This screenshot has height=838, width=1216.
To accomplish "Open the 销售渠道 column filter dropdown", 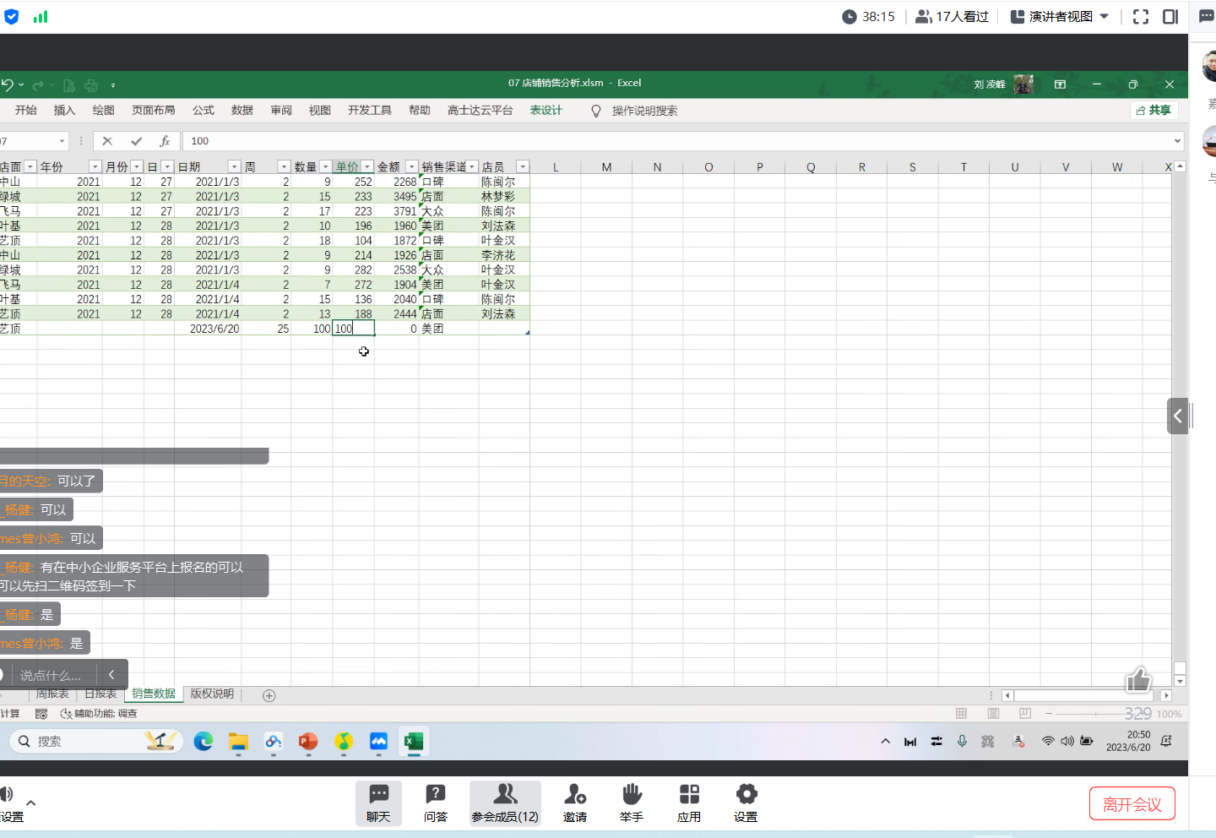I will point(473,167).
